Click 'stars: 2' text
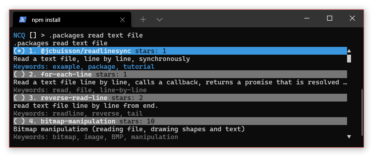Image resolution: width=373 pixels, height=157 pixels. (x=127, y=98)
